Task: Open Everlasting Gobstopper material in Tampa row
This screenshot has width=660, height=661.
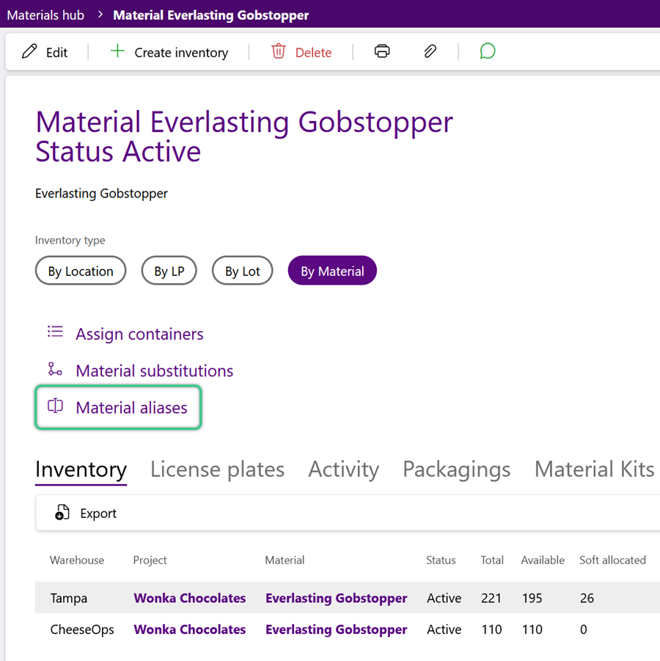Action: 336,598
